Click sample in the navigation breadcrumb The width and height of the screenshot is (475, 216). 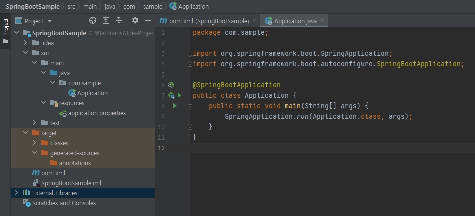point(152,6)
